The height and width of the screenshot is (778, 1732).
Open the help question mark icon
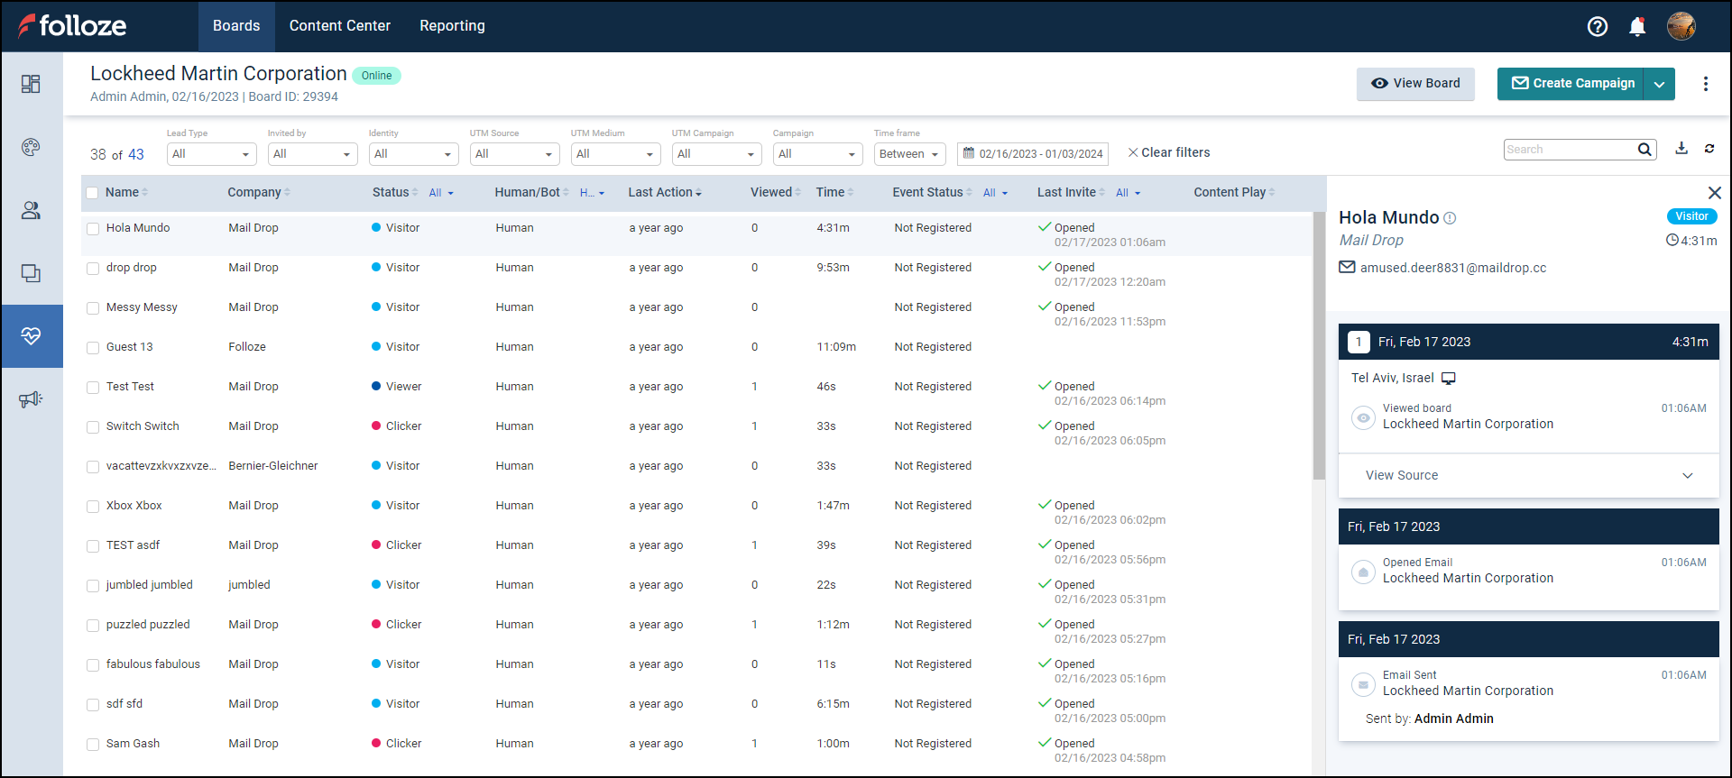(x=1597, y=27)
